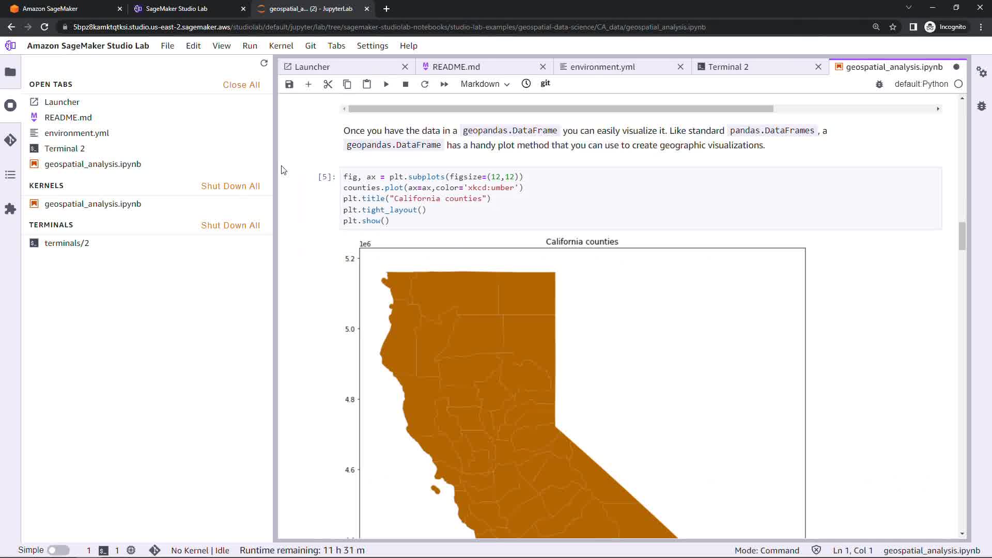
Task: Insert a new cell with the plus icon
Action: (x=308, y=84)
